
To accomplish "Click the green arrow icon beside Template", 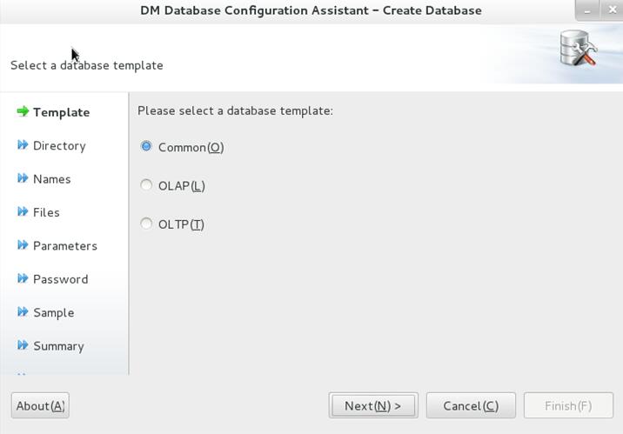I will point(23,111).
